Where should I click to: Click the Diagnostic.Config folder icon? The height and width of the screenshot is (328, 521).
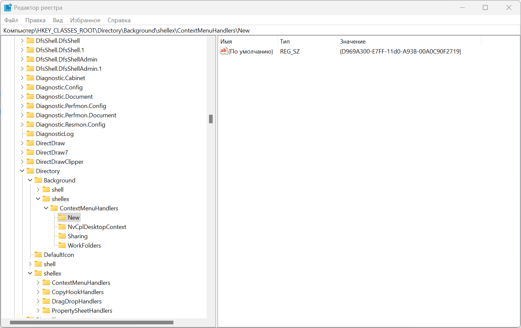(x=30, y=87)
